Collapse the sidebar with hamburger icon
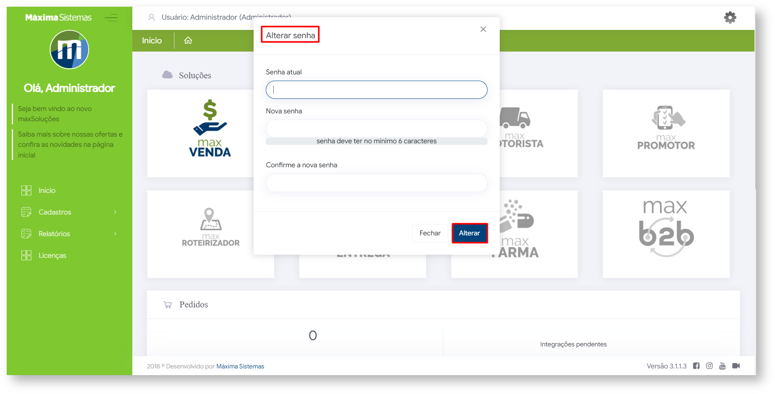Screen dimensions: 775x394 point(111,18)
